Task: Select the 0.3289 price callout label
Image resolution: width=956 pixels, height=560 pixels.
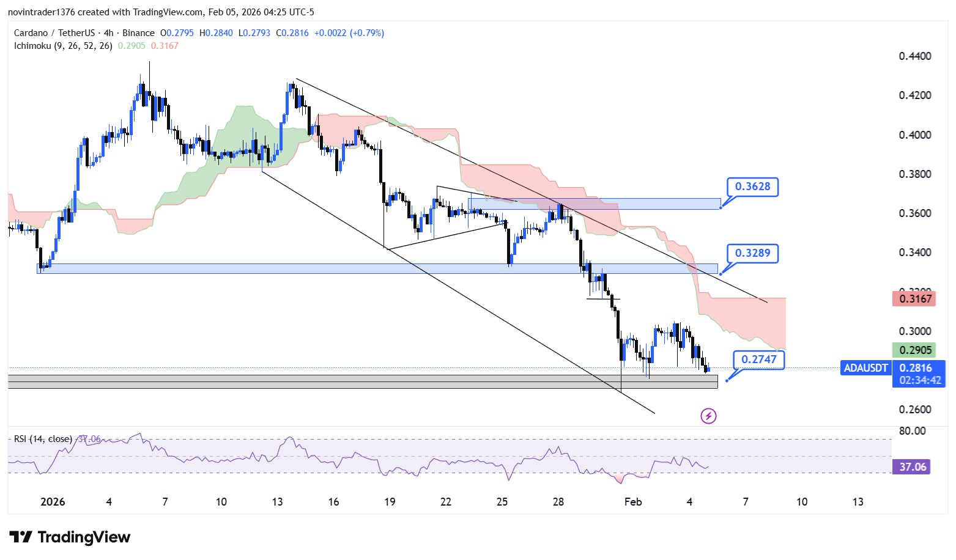Action: pos(752,253)
